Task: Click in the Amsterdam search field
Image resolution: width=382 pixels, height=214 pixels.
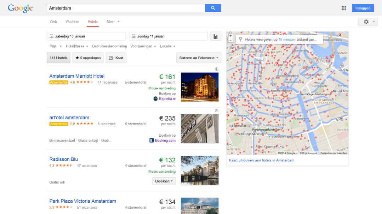Action: pos(126,8)
